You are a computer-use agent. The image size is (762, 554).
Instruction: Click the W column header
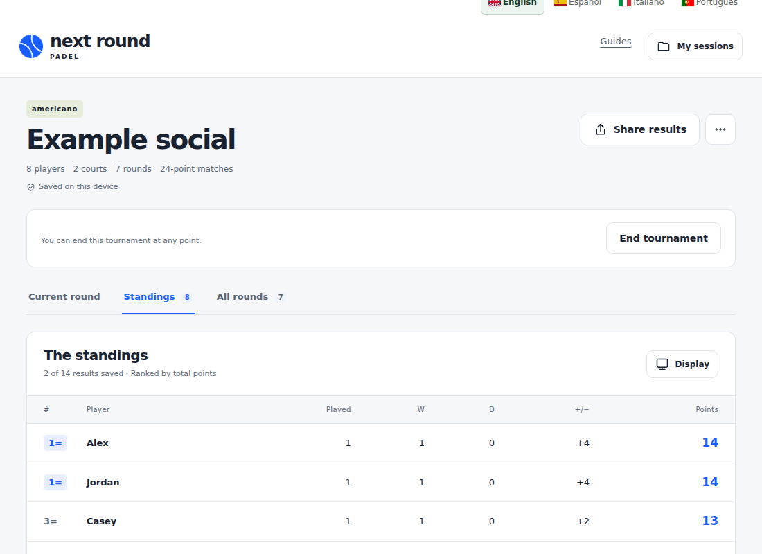click(421, 410)
